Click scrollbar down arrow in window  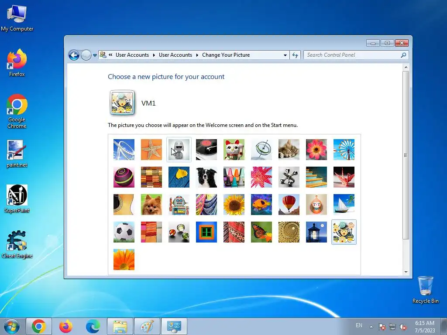[406, 272]
